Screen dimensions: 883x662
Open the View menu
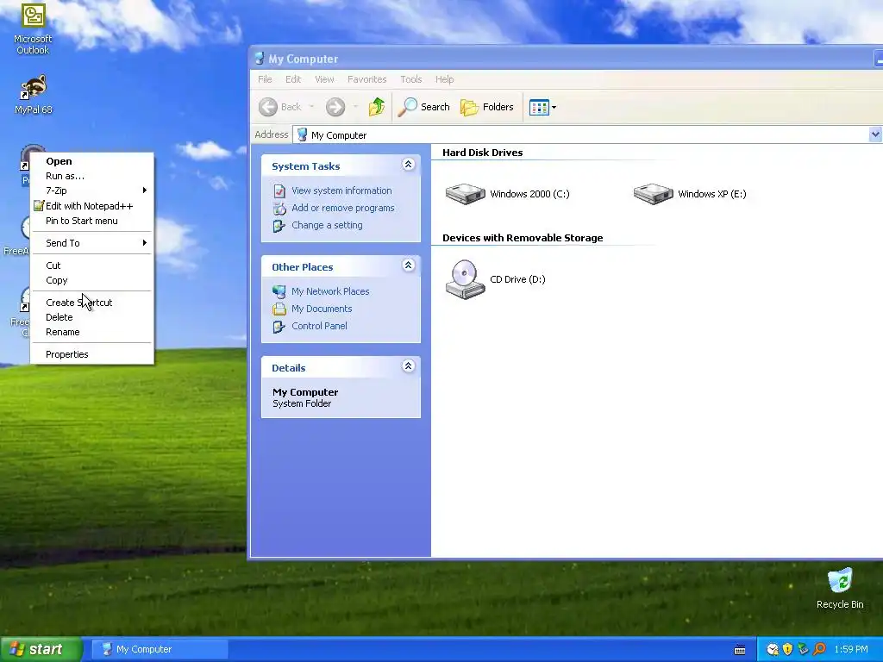(324, 79)
